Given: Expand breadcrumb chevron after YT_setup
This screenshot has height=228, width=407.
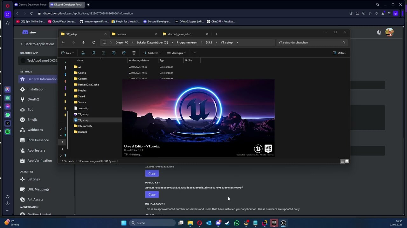Looking at the screenshot, I should click(237, 42).
